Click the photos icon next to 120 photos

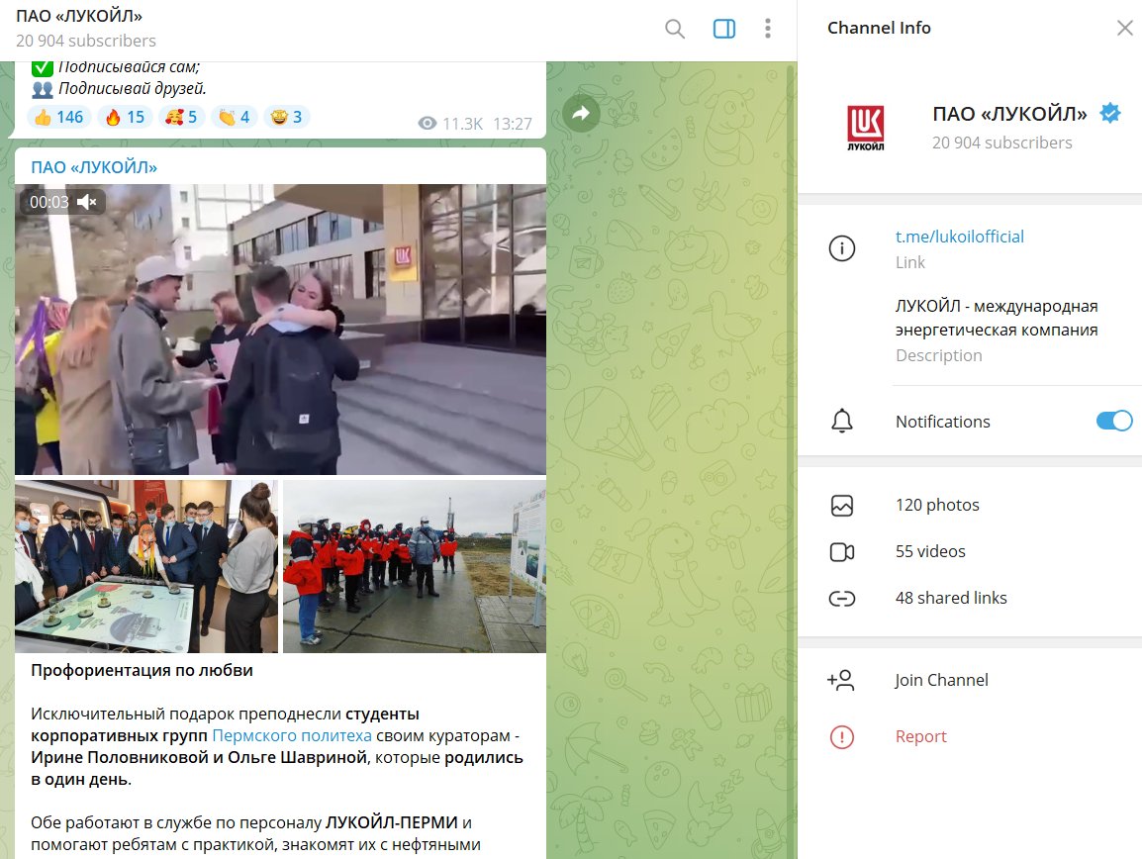click(x=842, y=505)
